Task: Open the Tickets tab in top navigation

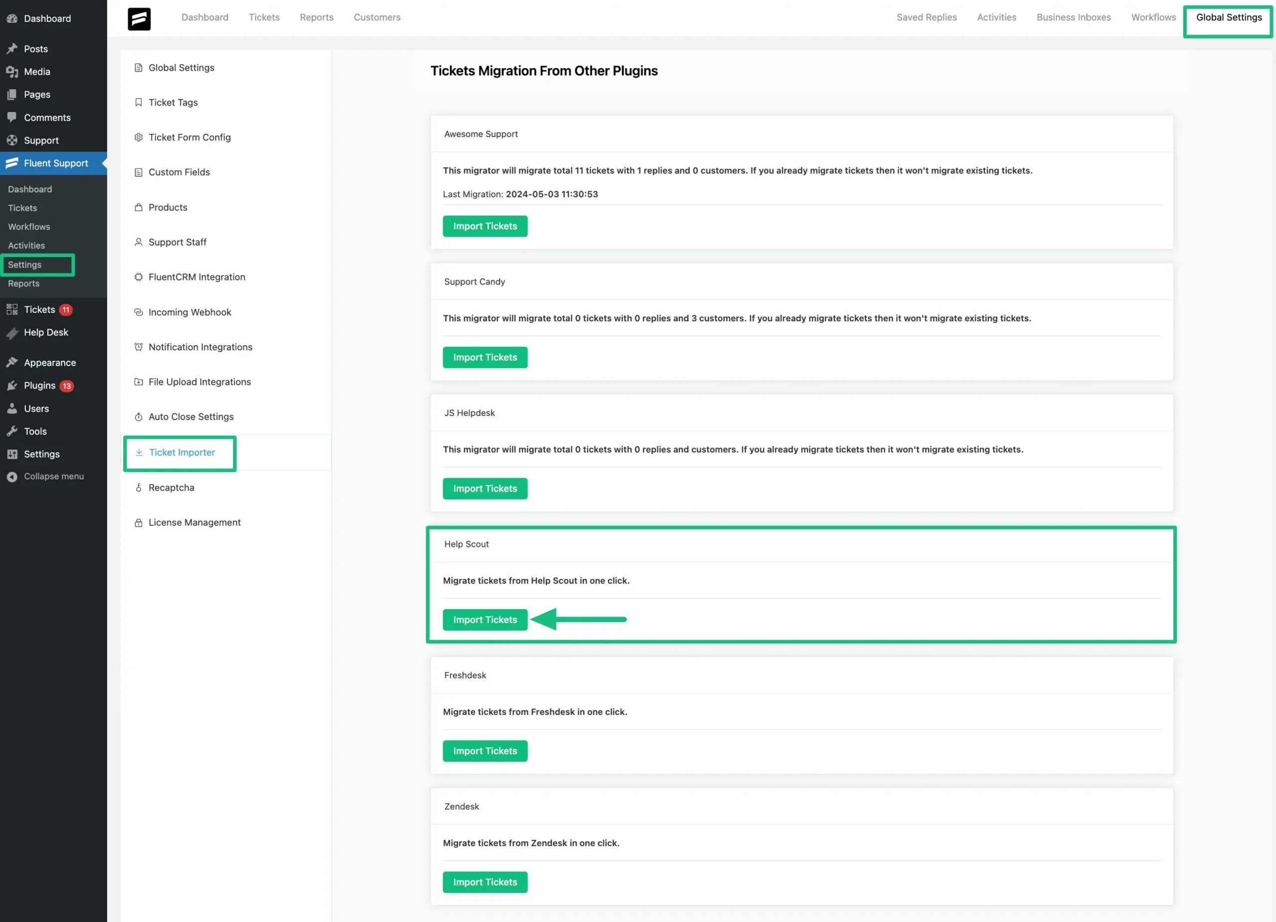Action: pyautogui.click(x=264, y=17)
